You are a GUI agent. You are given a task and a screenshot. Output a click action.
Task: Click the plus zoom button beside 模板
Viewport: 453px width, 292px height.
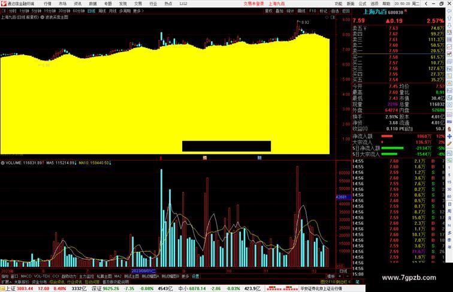(340, 276)
